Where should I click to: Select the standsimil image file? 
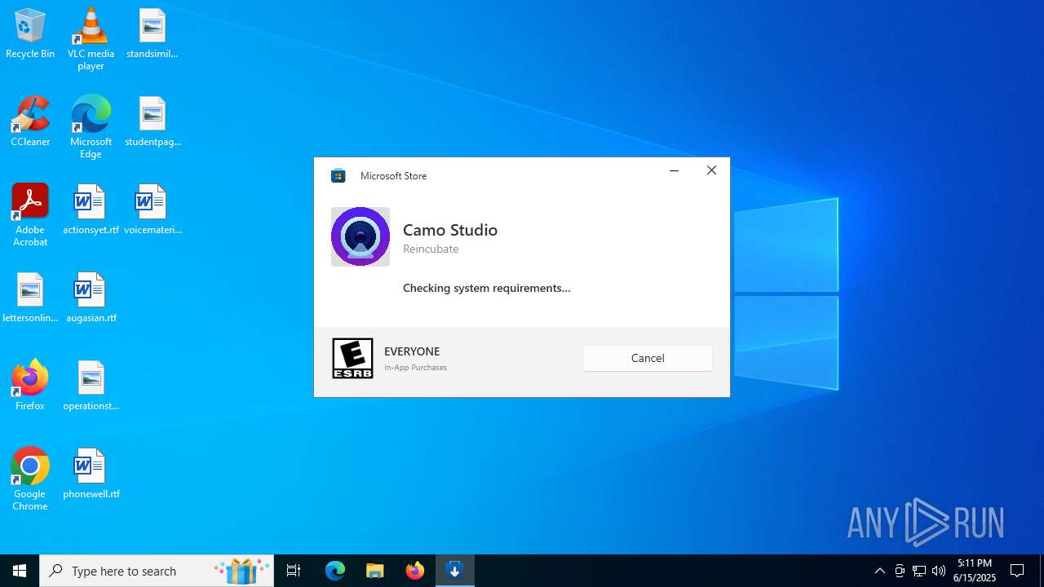[153, 33]
